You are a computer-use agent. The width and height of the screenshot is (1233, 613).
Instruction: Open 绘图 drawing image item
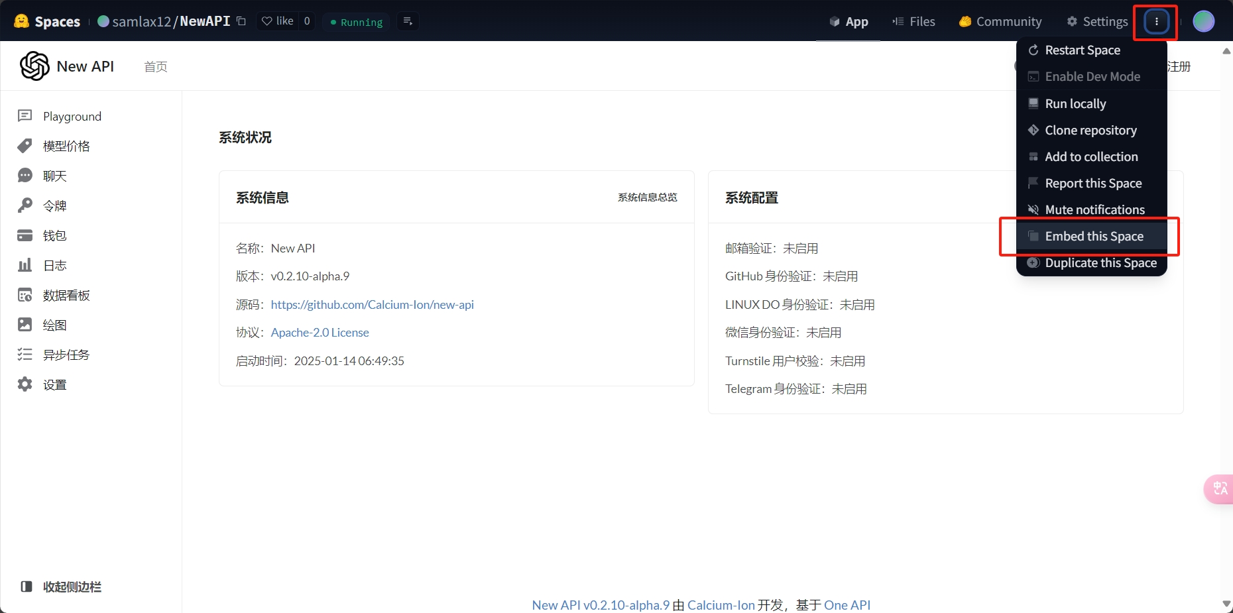tap(42, 325)
